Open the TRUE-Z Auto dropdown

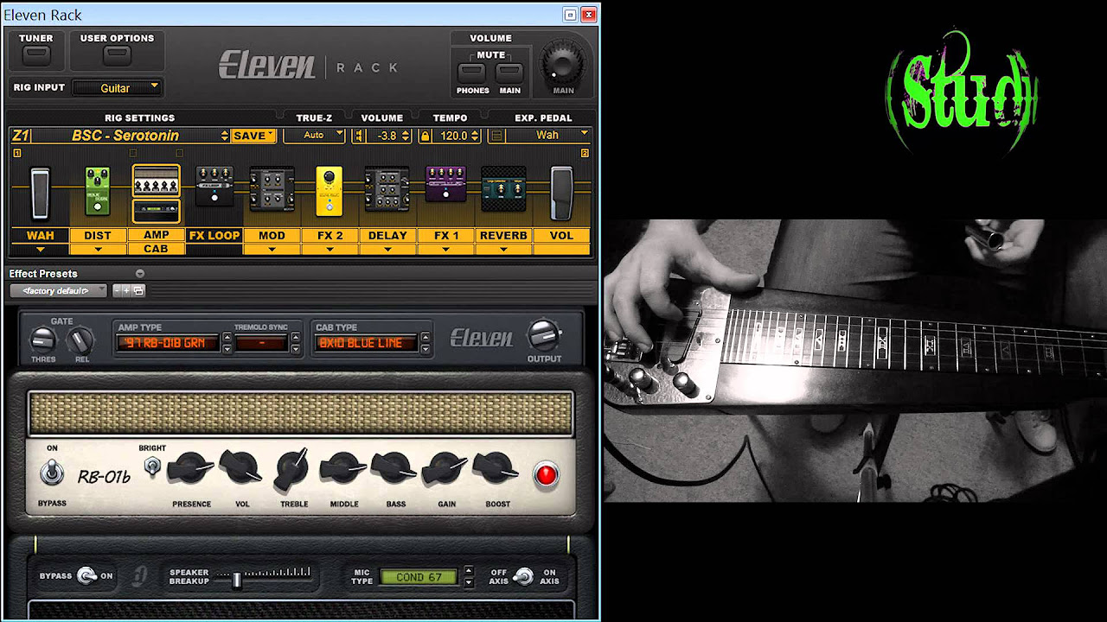[314, 136]
